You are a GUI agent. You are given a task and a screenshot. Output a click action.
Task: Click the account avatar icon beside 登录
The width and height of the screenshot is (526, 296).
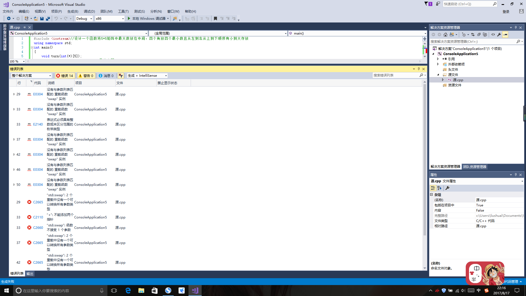pyautogui.click(x=521, y=11)
